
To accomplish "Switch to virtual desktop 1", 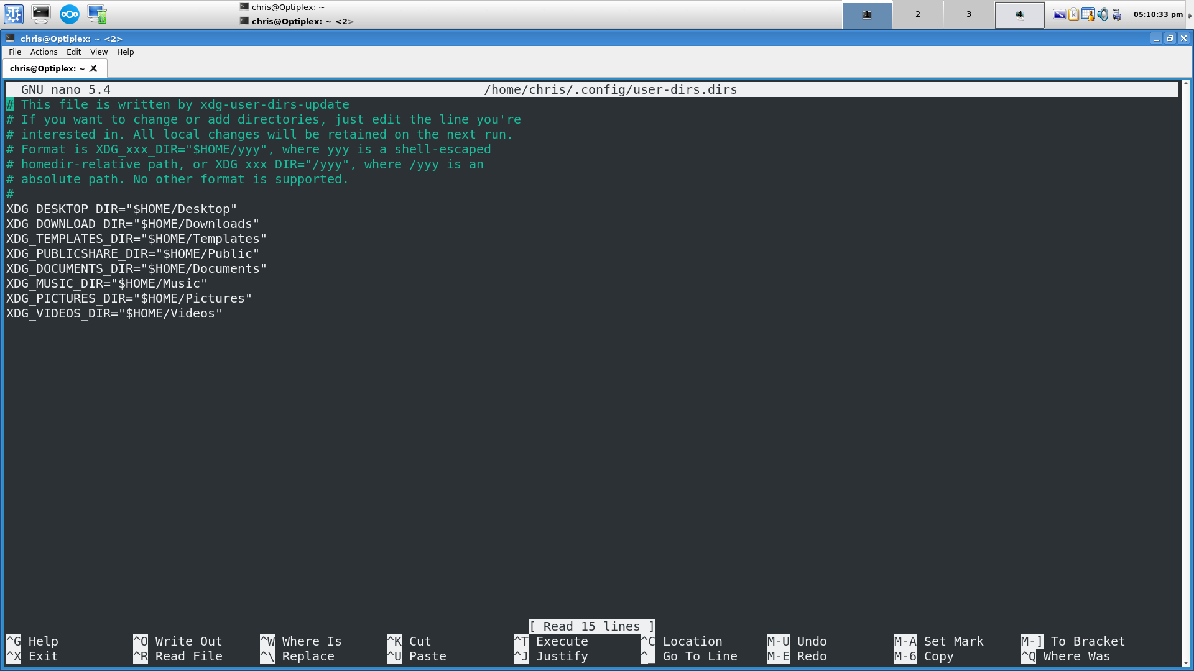I will click(867, 15).
